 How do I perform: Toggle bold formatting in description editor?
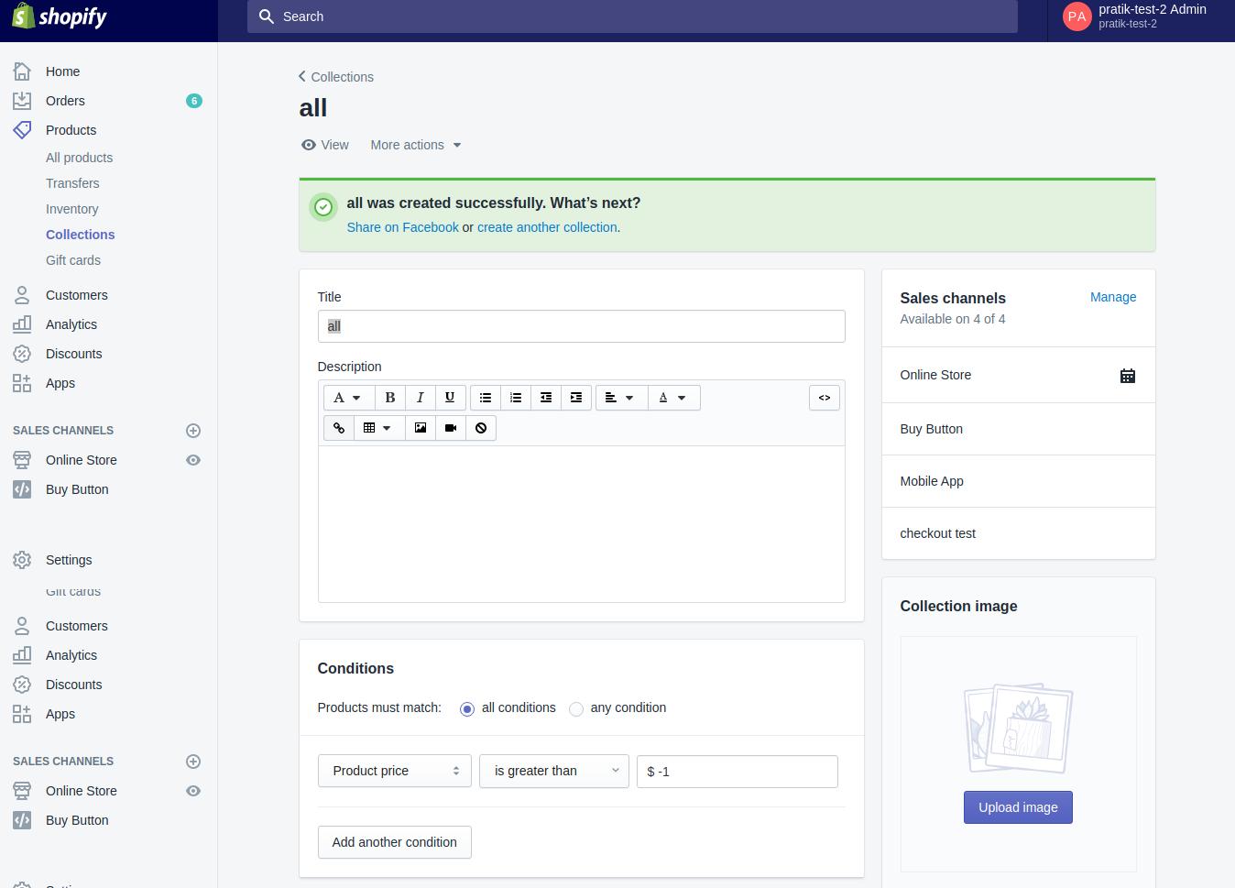click(389, 398)
